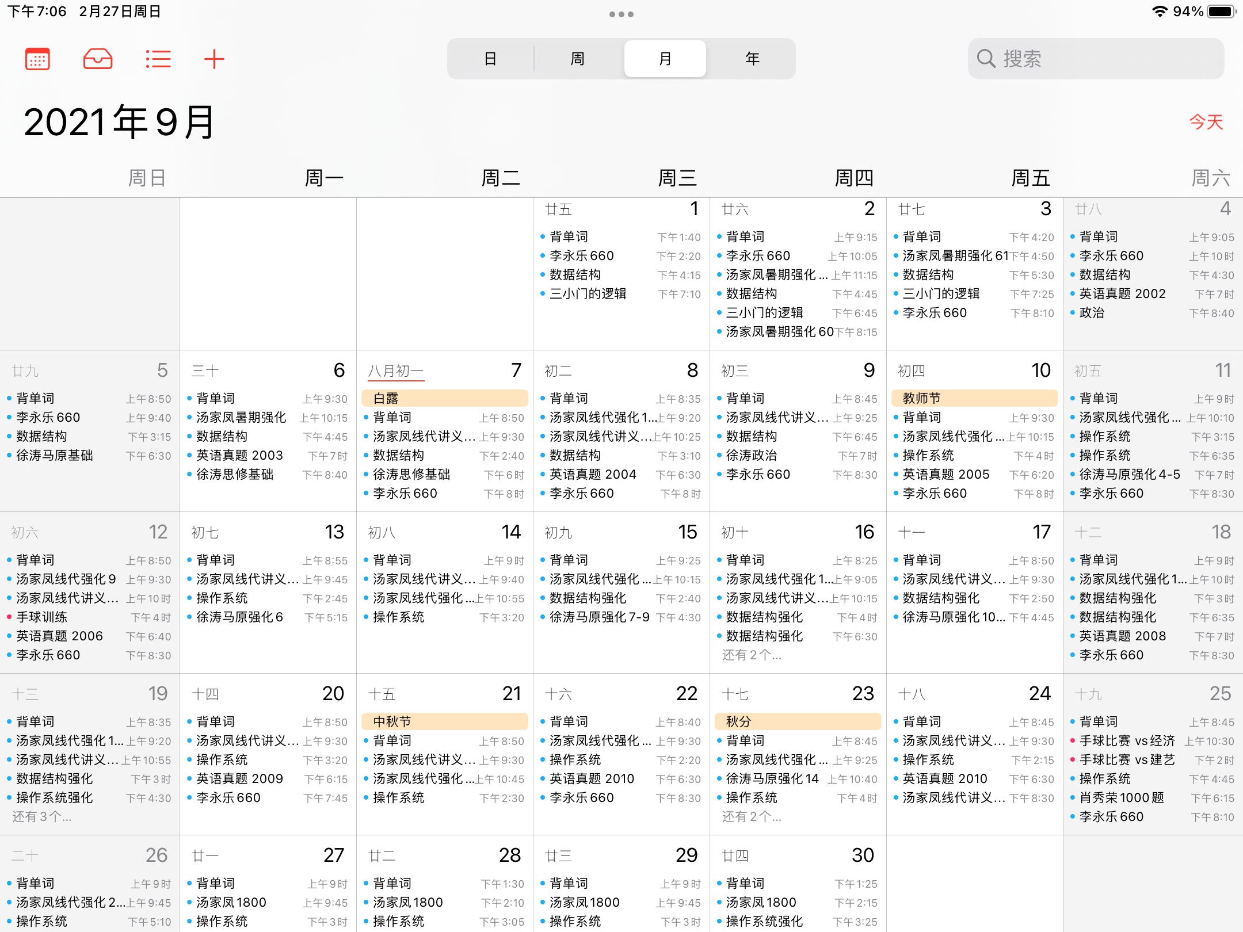Open event 徐涛马原强化6 on the 13th

pyautogui.click(x=268, y=617)
